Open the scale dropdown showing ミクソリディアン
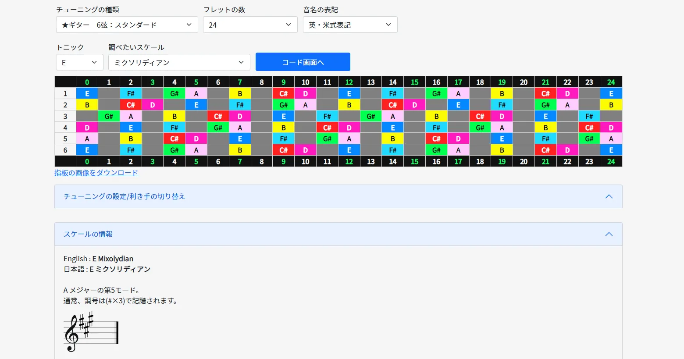 179,62
